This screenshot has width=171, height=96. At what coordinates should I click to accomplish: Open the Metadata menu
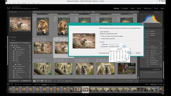[x=24, y=3]
